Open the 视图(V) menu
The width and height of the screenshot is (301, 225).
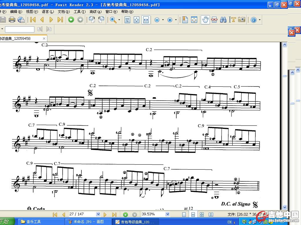32,12
